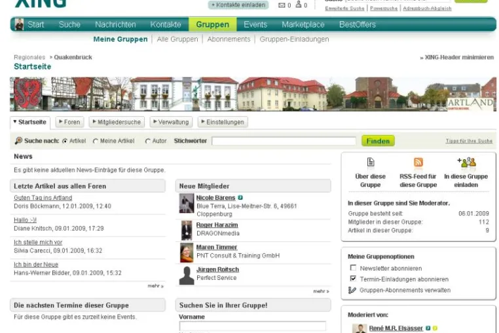
Task: Click premium badge next to Nicole Bärens
Action: click(x=240, y=197)
